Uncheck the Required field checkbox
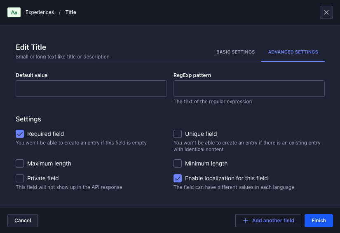 click(20, 134)
